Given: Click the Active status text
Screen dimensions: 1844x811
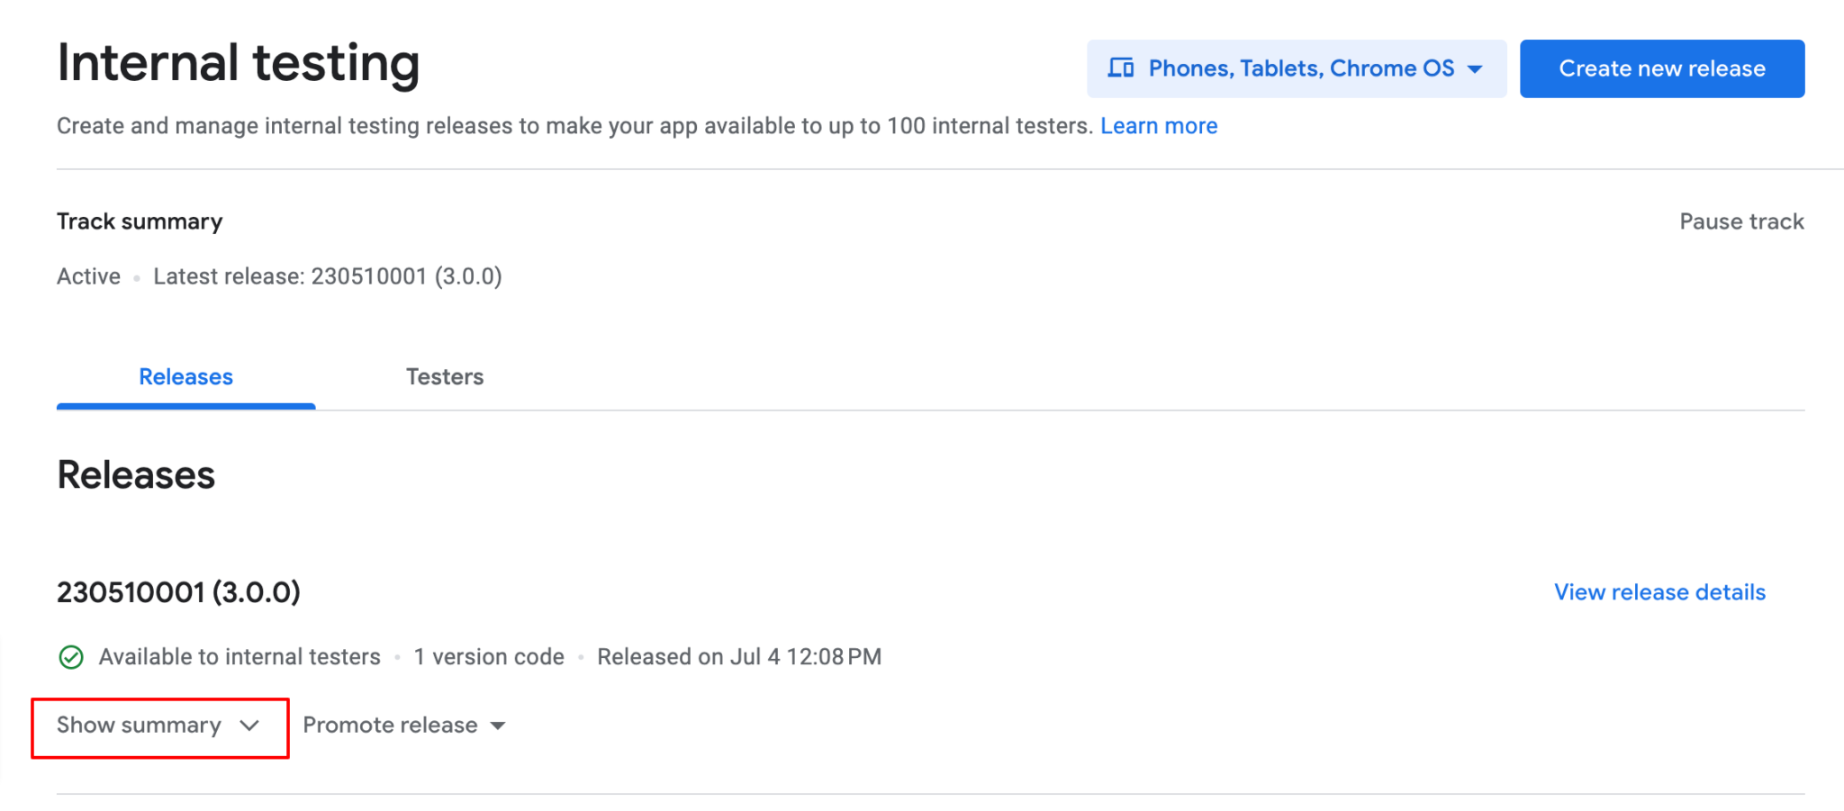Looking at the screenshot, I should [88, 276].
